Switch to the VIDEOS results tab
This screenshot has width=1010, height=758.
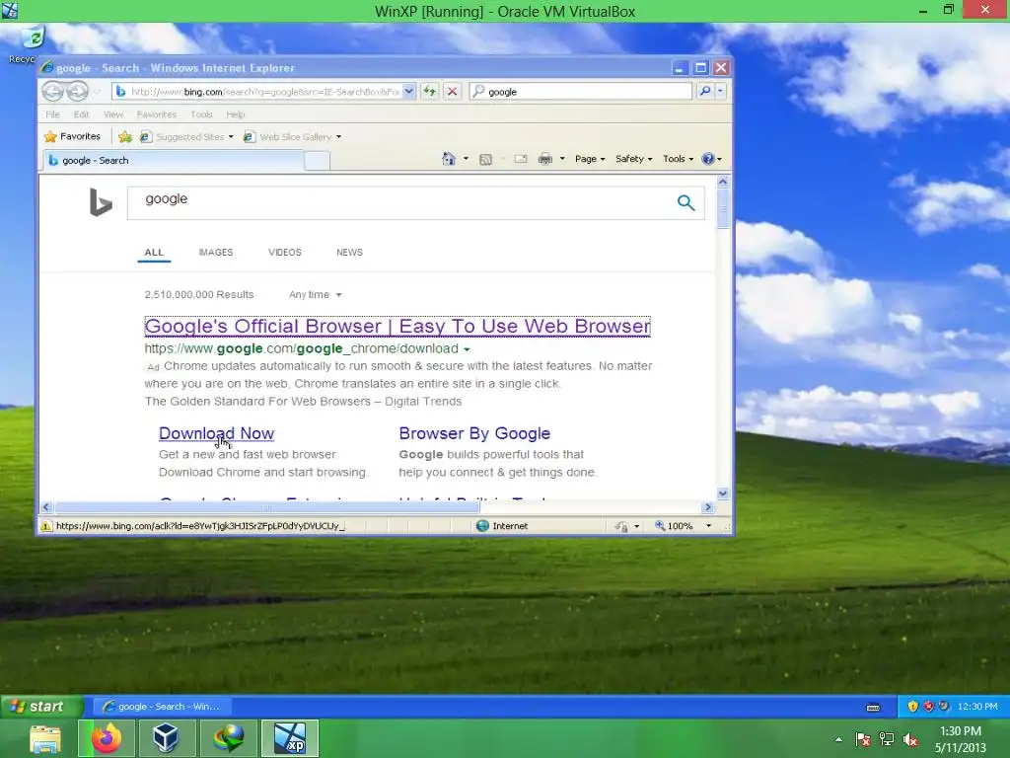(285, 252)
